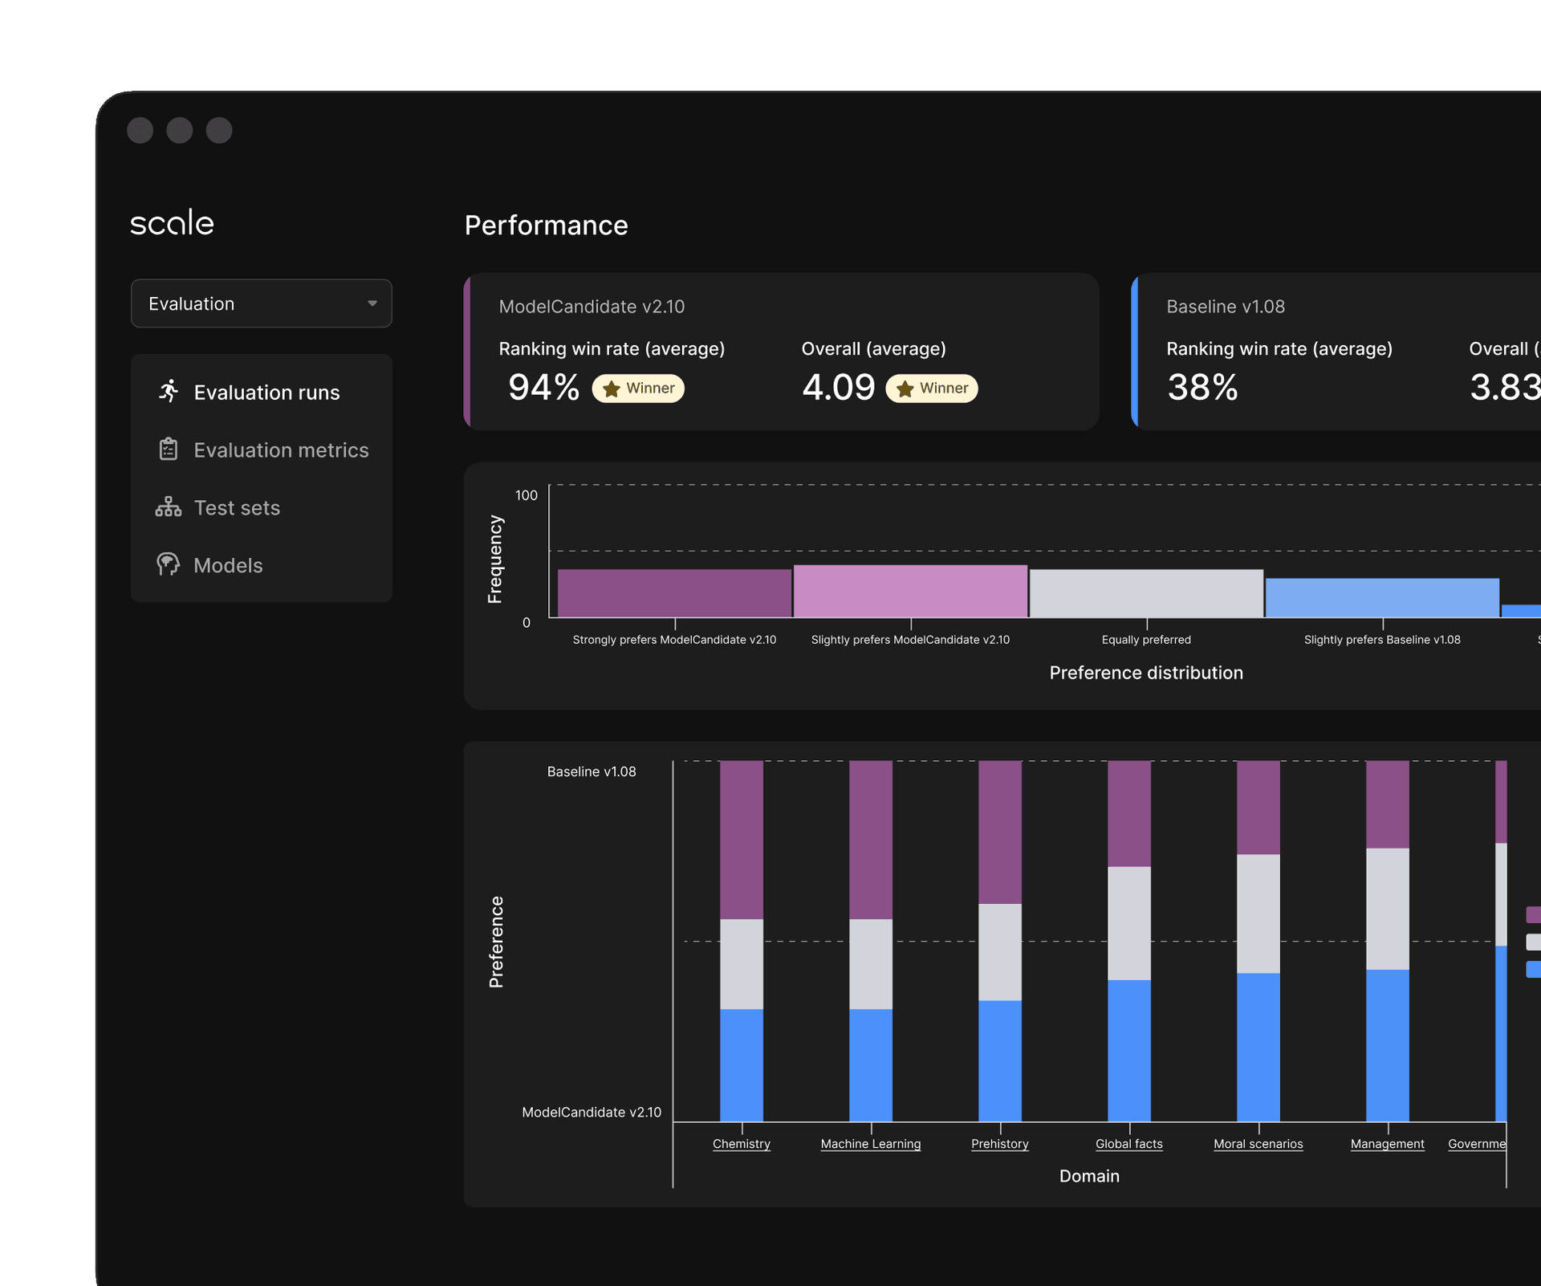The height and width of the screenshot is (1286, 1541).
Task: Click the star icon in the 4.09 Winner badge
Action: click(x=905, y=389)
